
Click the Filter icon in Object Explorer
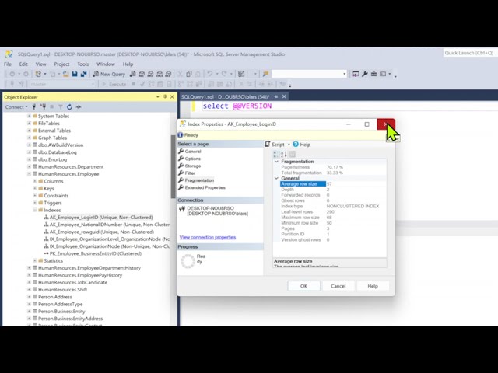[61, 107]
